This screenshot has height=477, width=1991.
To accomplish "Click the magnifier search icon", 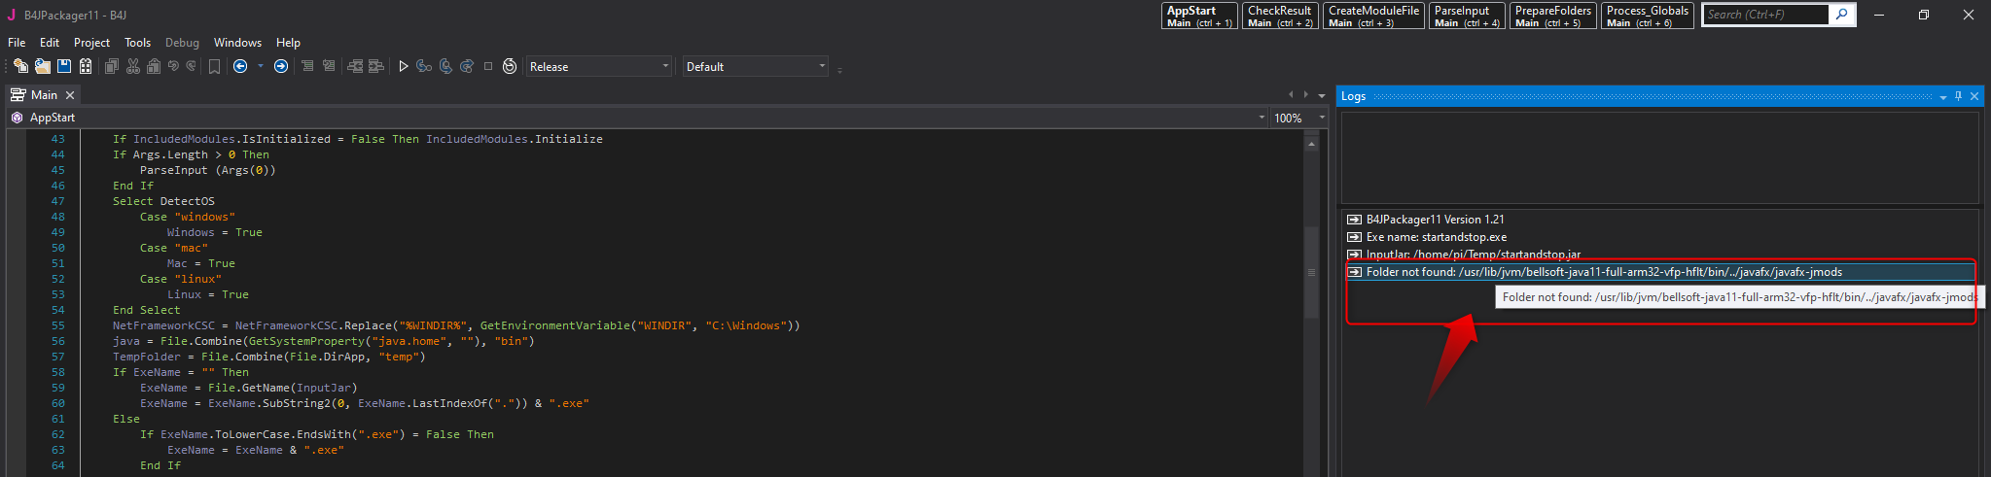I will tap(1841, 15).
